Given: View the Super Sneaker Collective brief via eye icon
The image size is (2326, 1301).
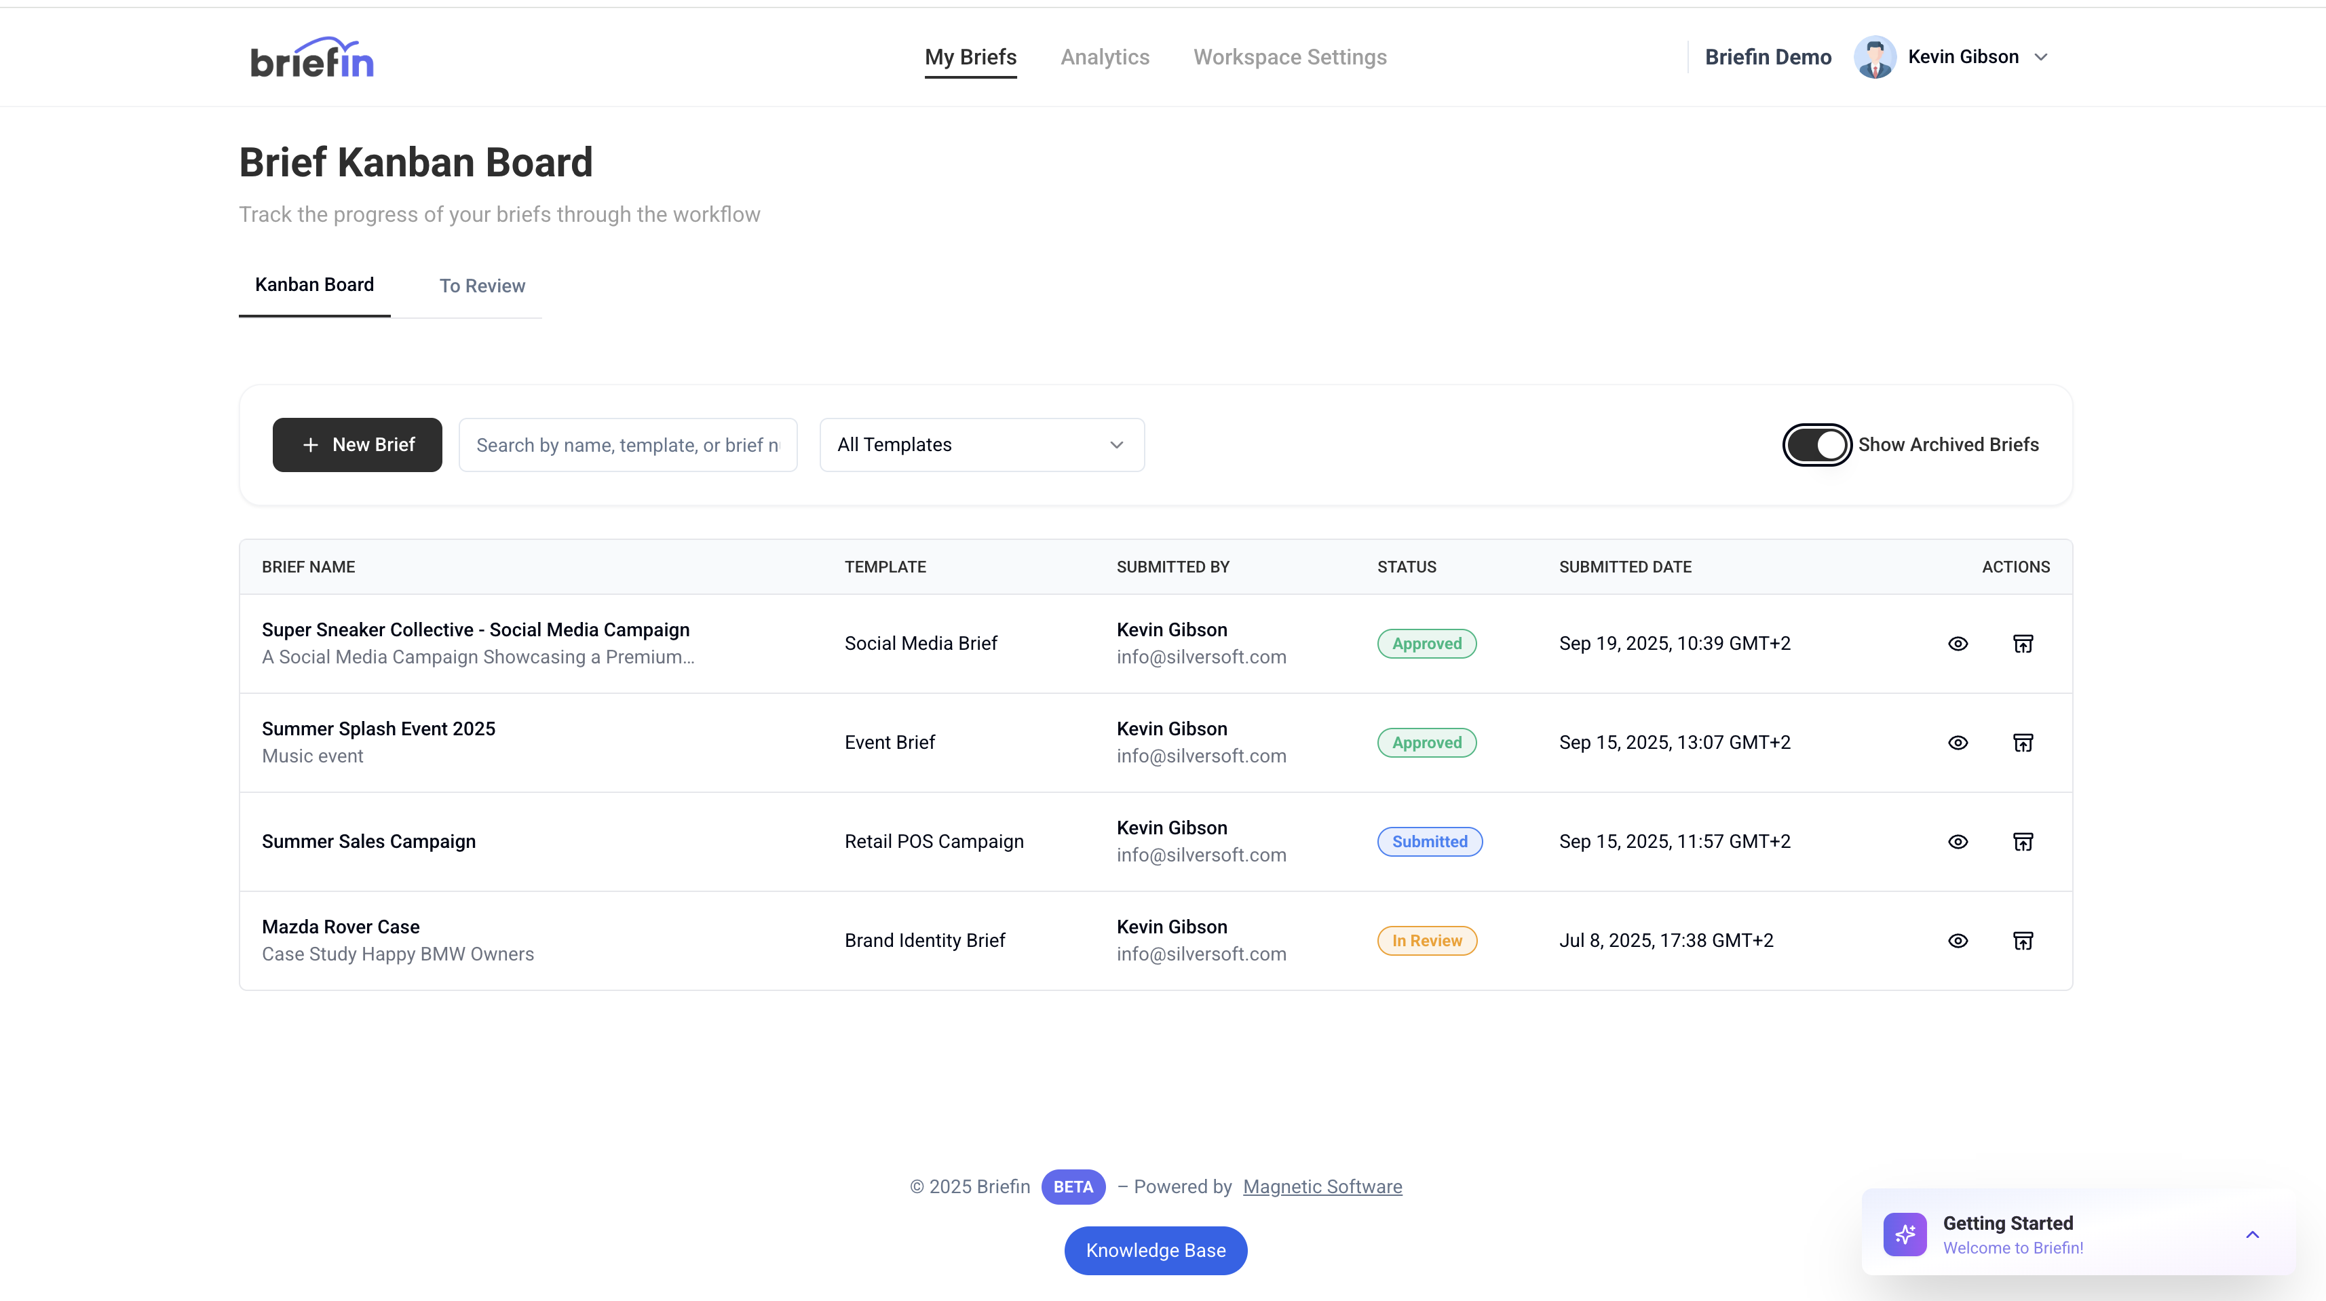Looking at the screenshot, I should tap(1958, 644).
